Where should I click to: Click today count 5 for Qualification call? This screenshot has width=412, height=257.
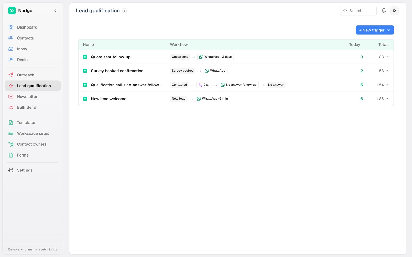tap(362, 85)
